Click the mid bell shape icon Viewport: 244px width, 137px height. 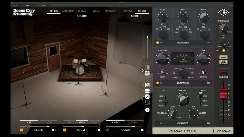point(183,24)
